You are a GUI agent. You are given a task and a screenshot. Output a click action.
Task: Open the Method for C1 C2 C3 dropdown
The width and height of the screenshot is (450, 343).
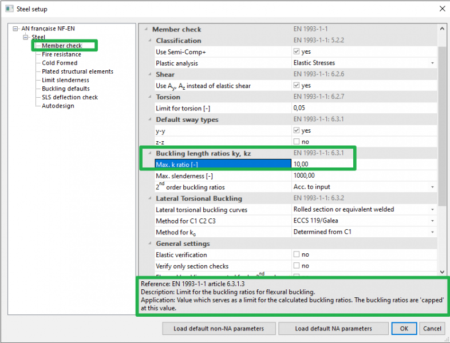432,221
